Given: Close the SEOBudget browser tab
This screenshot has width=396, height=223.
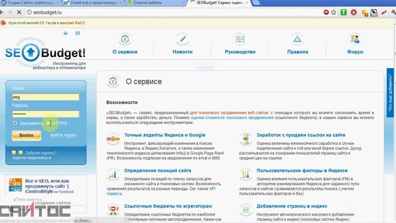Looking at the screenshot, I should click(x=247, y=2).
